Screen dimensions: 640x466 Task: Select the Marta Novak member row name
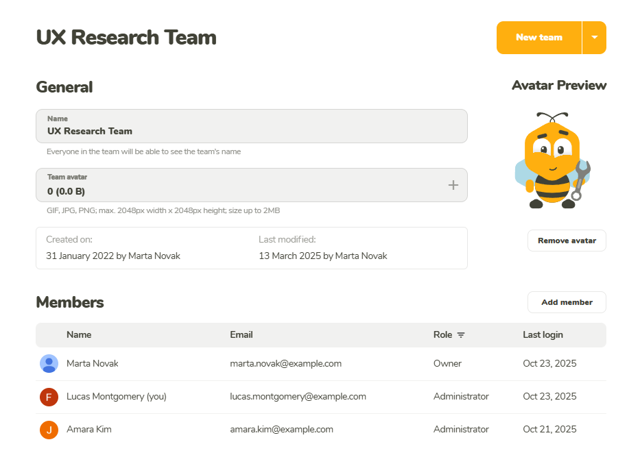(x=92, y=364)
